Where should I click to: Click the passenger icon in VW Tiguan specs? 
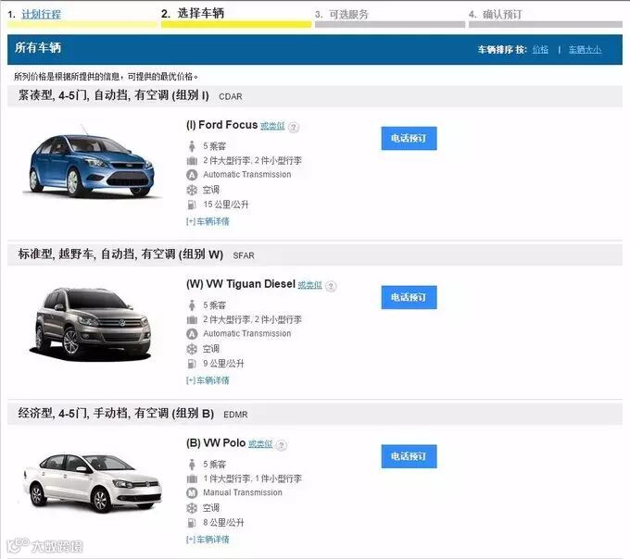192,305
